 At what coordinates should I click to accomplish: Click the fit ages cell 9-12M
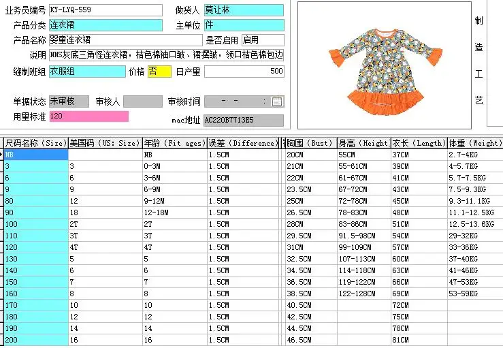175,201
